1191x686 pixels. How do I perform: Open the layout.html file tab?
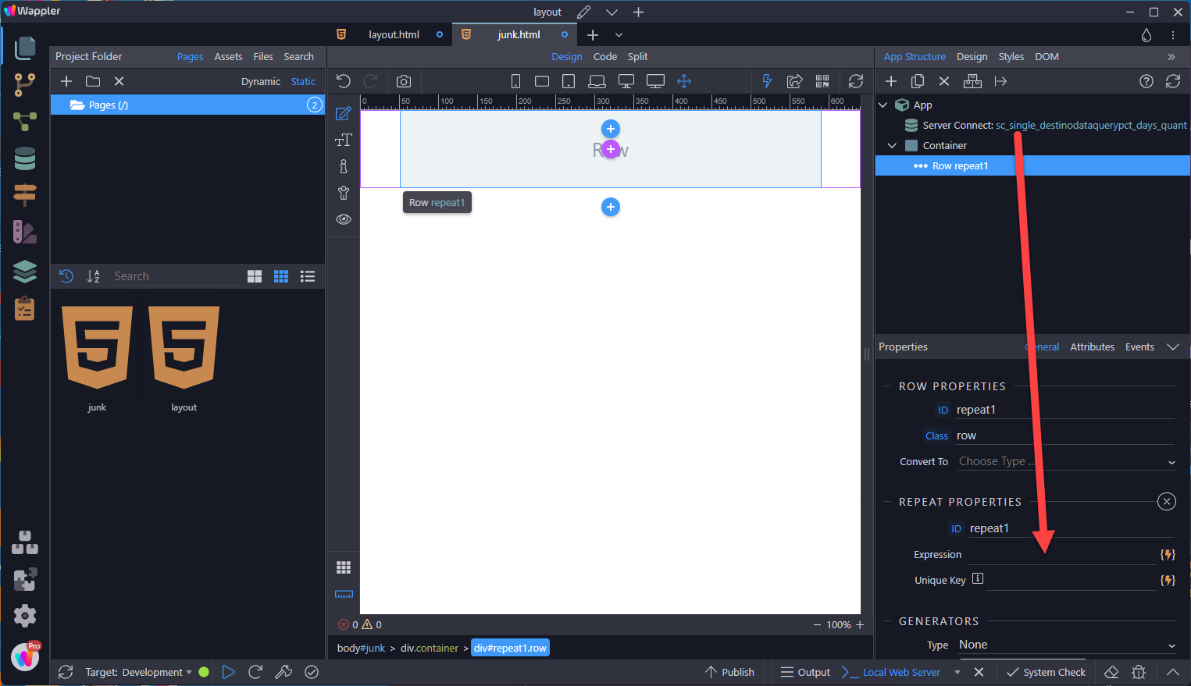pyautogui.click(x=394, y=34)
